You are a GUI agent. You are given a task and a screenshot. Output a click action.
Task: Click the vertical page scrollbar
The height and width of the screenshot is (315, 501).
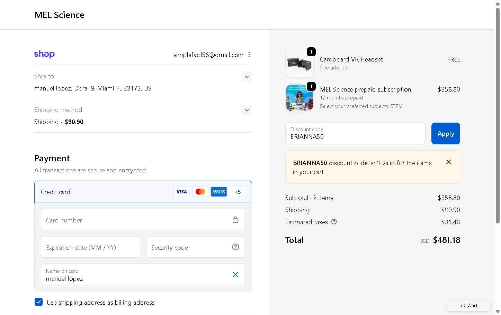(x=498, y=116)
